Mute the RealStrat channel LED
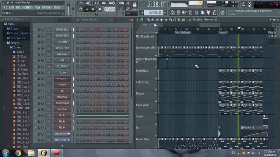Viewport: 280px width, 157px height. coord(35,109)
